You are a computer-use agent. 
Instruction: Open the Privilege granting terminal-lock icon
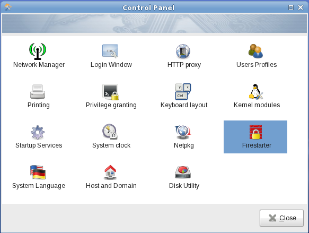pos(111,92)
